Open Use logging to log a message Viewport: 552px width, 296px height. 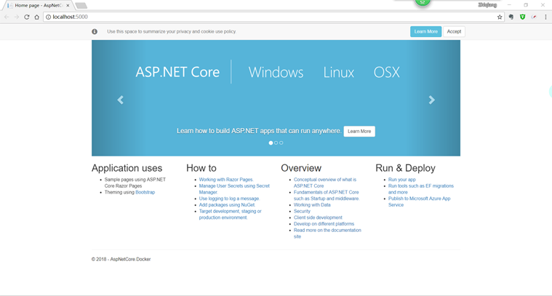[229, 199]
